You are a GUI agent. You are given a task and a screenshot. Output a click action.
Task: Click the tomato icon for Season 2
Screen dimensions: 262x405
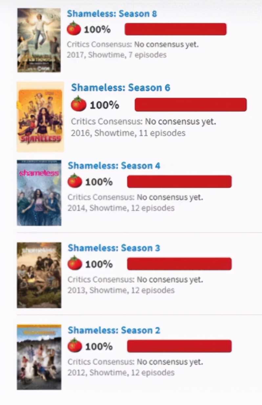(x=75, y=346)
